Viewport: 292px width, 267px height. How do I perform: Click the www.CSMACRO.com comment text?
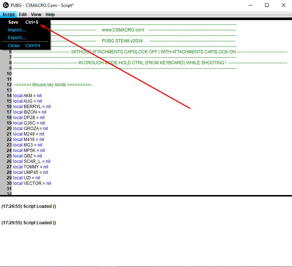pos(123,30)
